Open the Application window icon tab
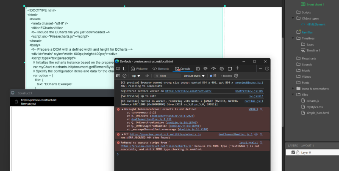This screenshot has width=339, height=171. click(230, 68)
